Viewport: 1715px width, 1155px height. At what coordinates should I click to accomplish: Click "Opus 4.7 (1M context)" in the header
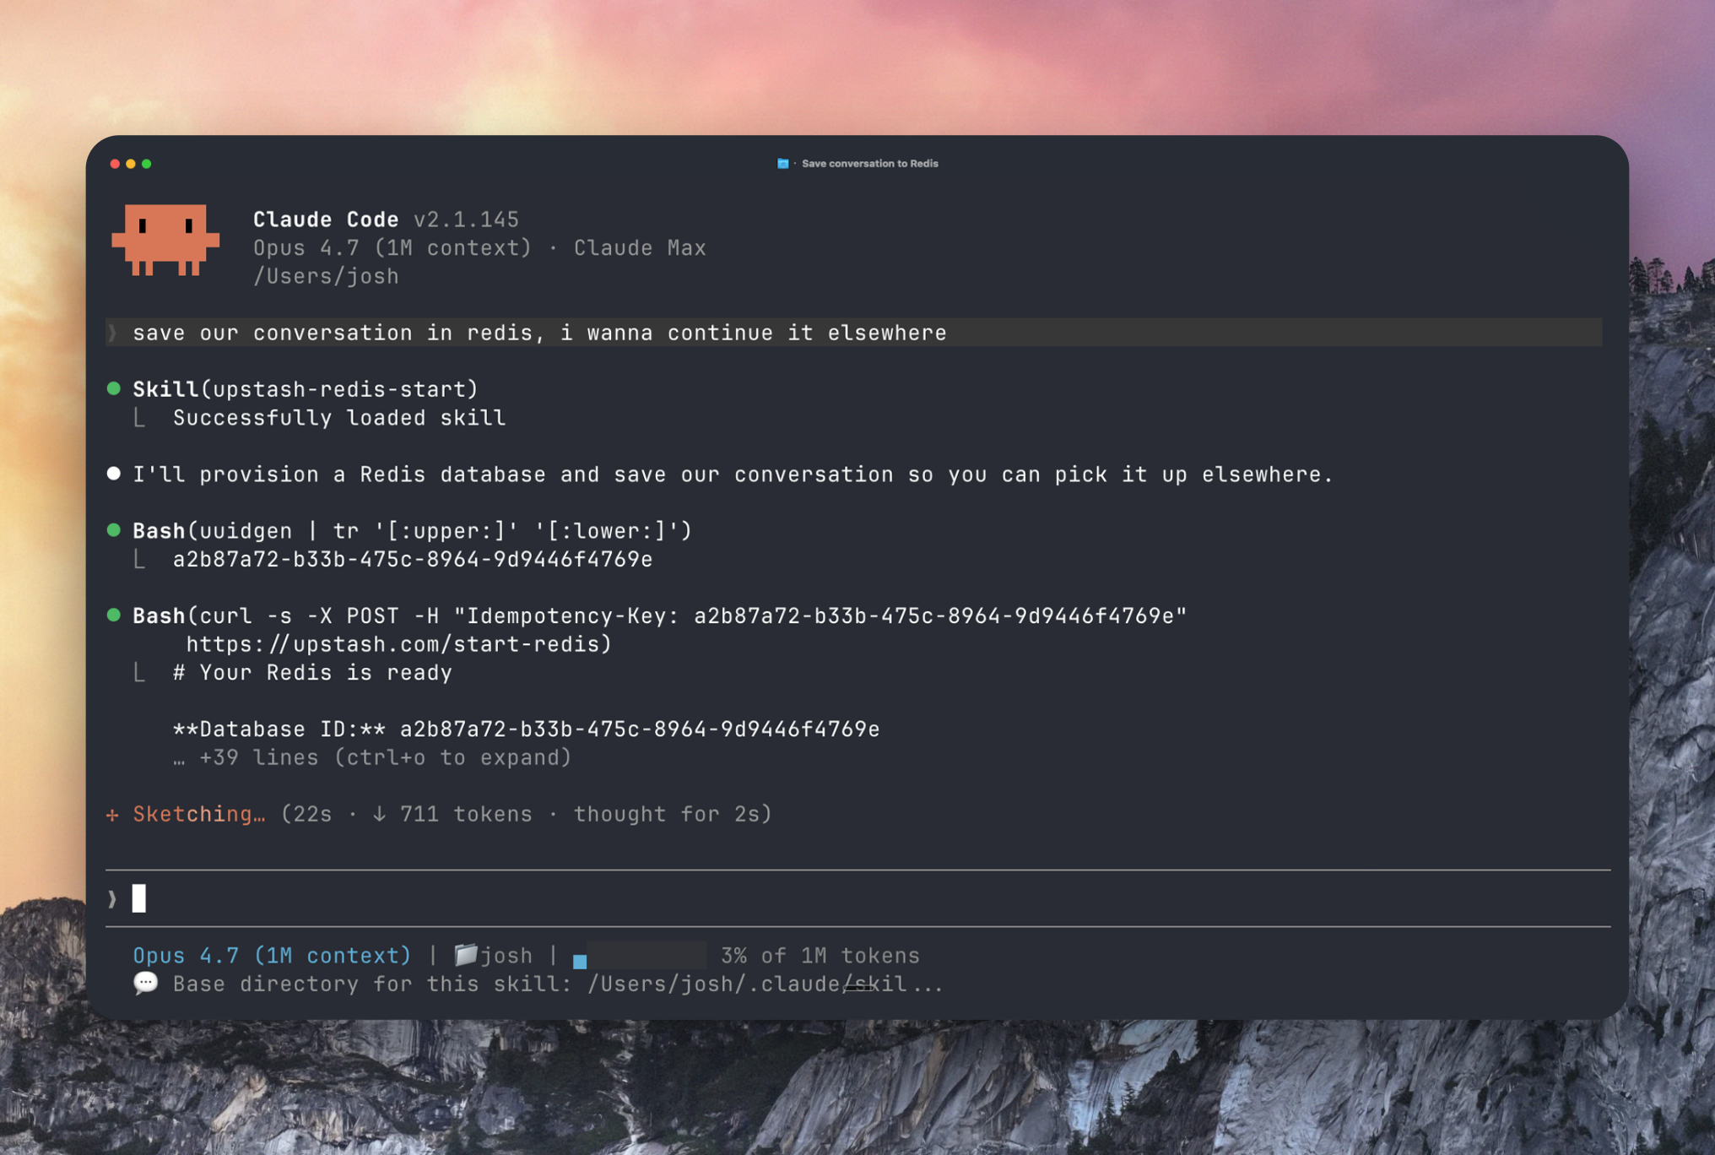(x=392, y=248)
